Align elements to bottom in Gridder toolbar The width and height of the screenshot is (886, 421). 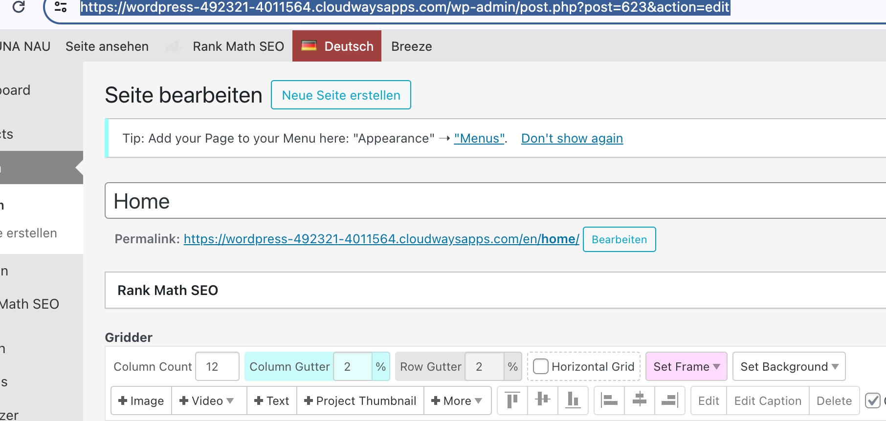(573, 400)
